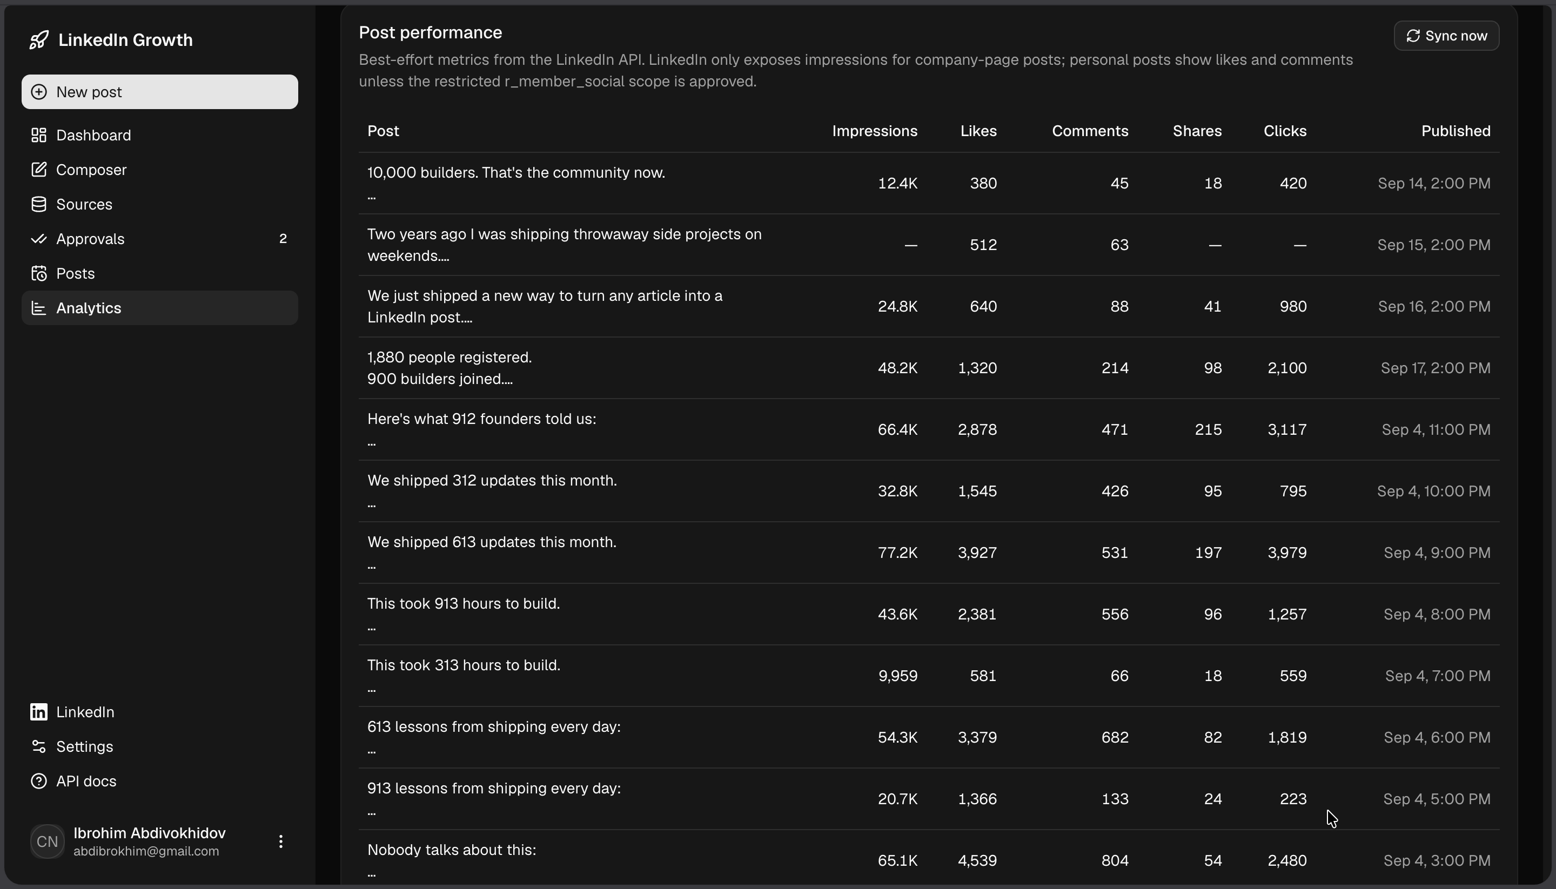
Task: Click the API docs help-circle icon
Action: coord(39,781)
